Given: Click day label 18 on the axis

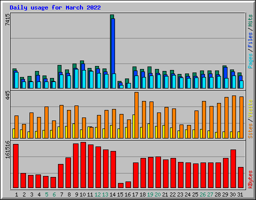Looking at the screenshot, I should coord(142,194).
